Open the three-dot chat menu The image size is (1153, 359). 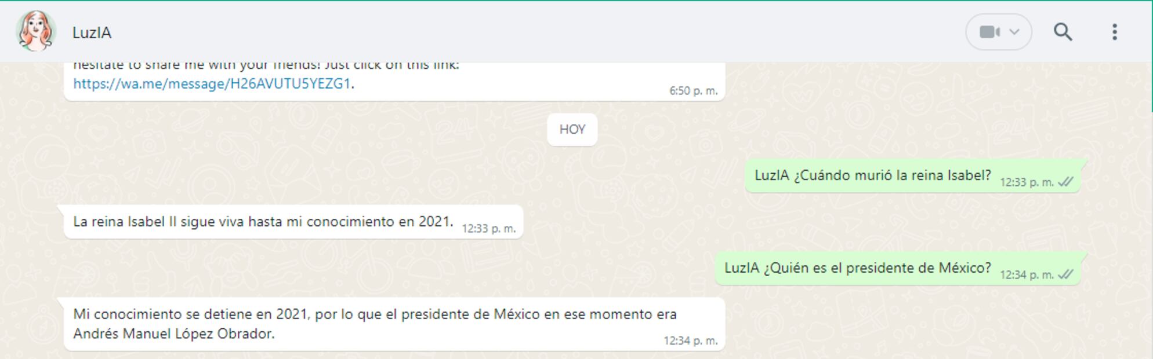[x=1114, y=32]
